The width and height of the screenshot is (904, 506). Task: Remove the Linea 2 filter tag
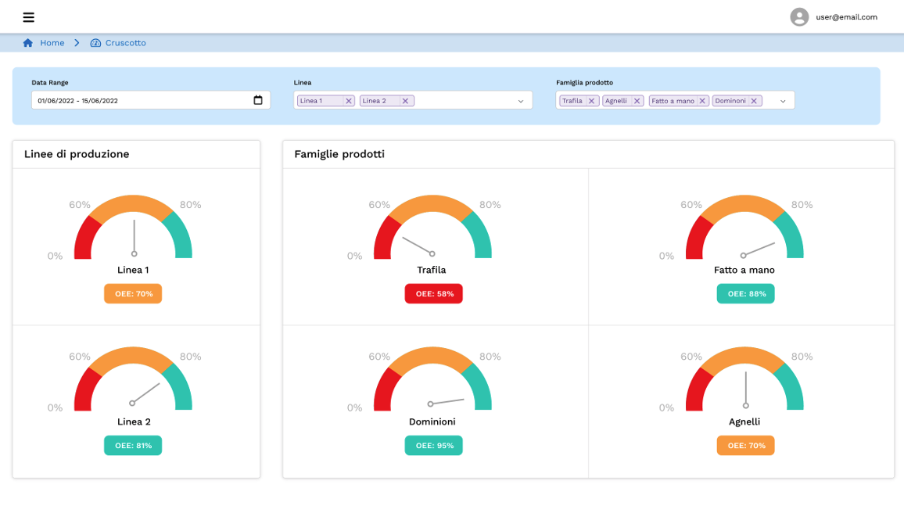pos(405,101)
